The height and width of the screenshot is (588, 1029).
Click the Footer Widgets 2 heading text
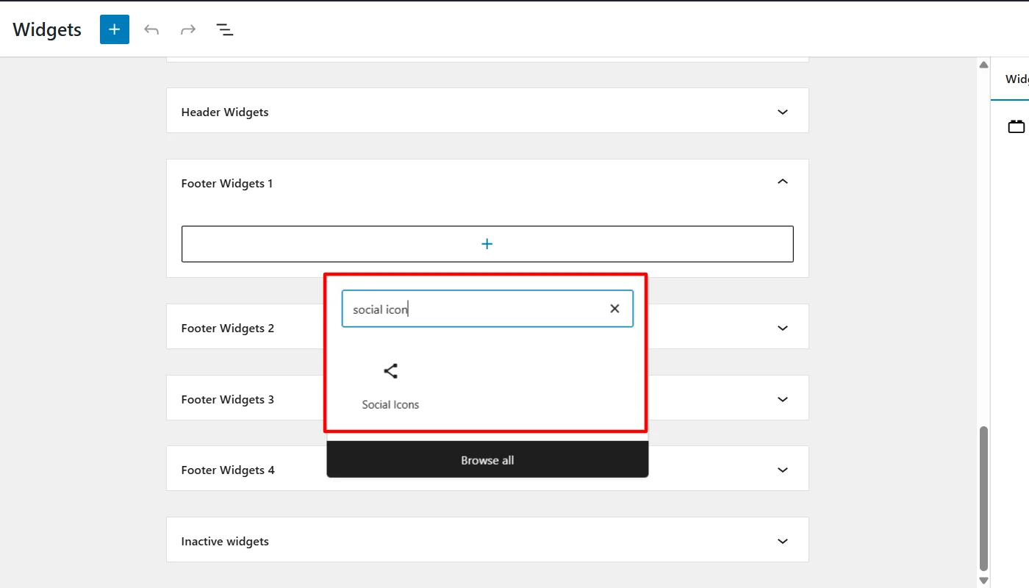coord(228,328)
